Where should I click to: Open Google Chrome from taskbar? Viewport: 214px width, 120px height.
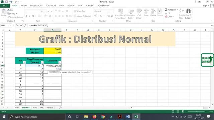(x=103, y=117)
